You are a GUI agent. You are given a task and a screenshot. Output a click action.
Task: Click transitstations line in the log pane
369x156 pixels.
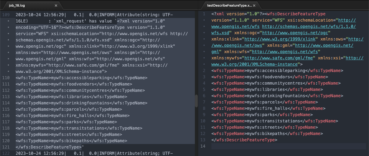point(79,128)
